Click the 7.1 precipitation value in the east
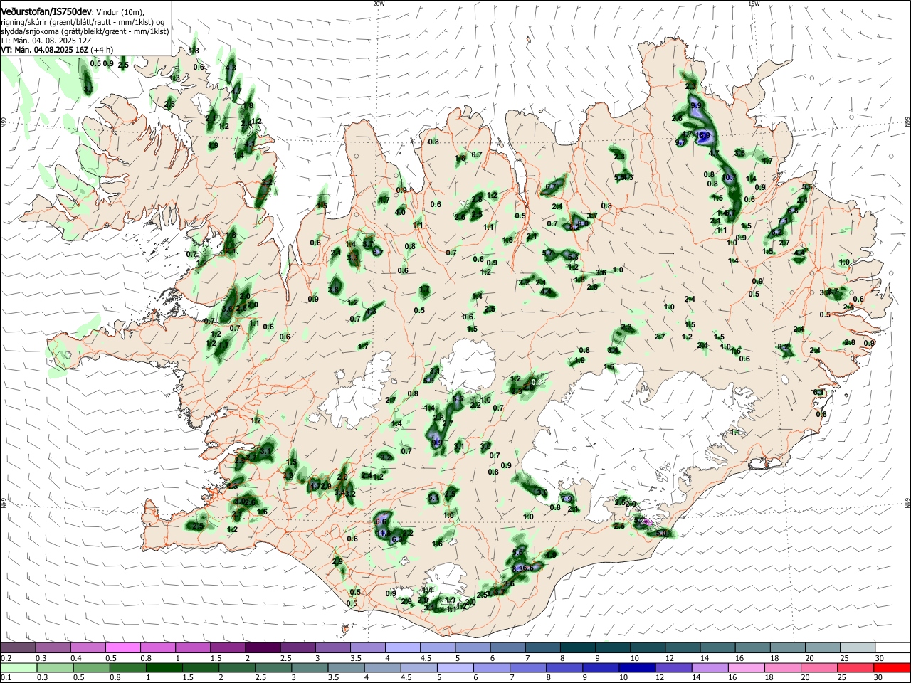The height and width of the screenshot is (683, 911). 784,221
